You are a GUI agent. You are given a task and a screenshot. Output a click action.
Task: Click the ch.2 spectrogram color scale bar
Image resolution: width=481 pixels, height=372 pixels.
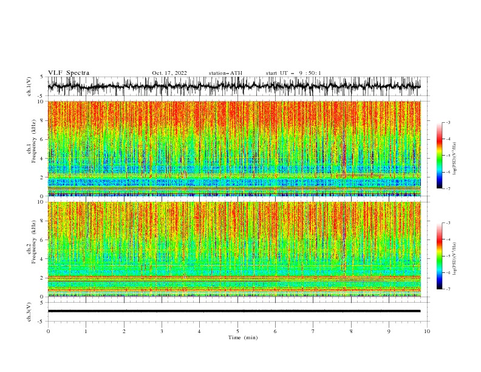439,256
